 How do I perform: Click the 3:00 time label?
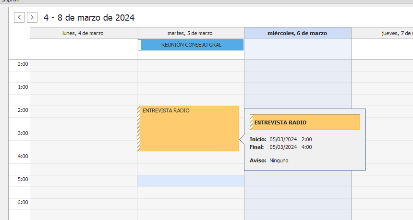23,133
